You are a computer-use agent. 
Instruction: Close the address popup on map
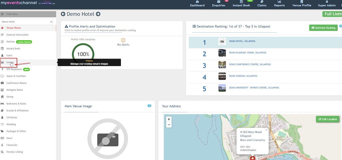[267, 130]
